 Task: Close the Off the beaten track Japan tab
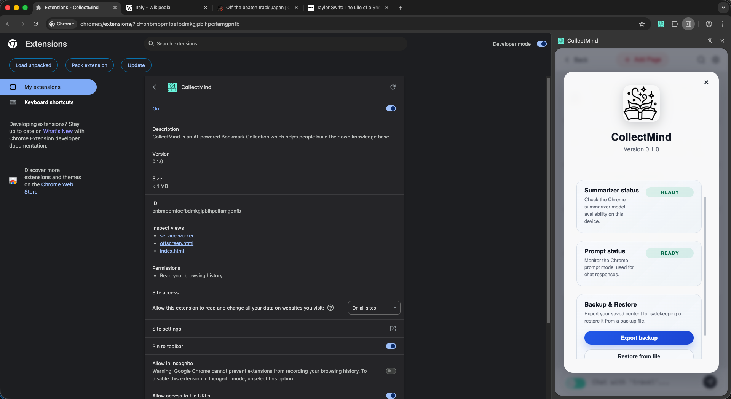tap(296, 8)
